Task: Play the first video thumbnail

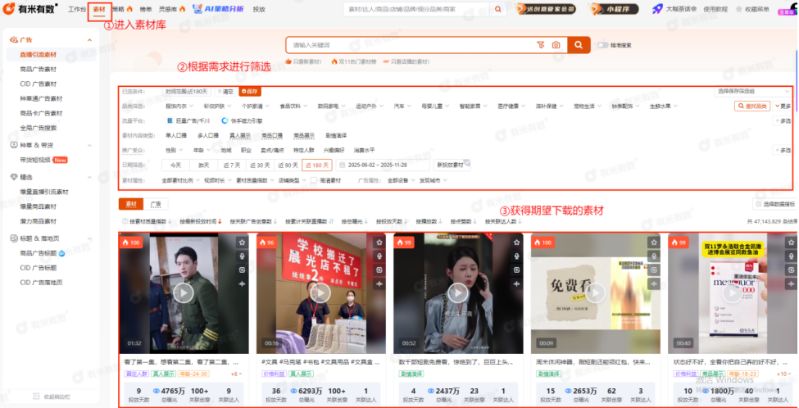Action: [x=182, y=292]
